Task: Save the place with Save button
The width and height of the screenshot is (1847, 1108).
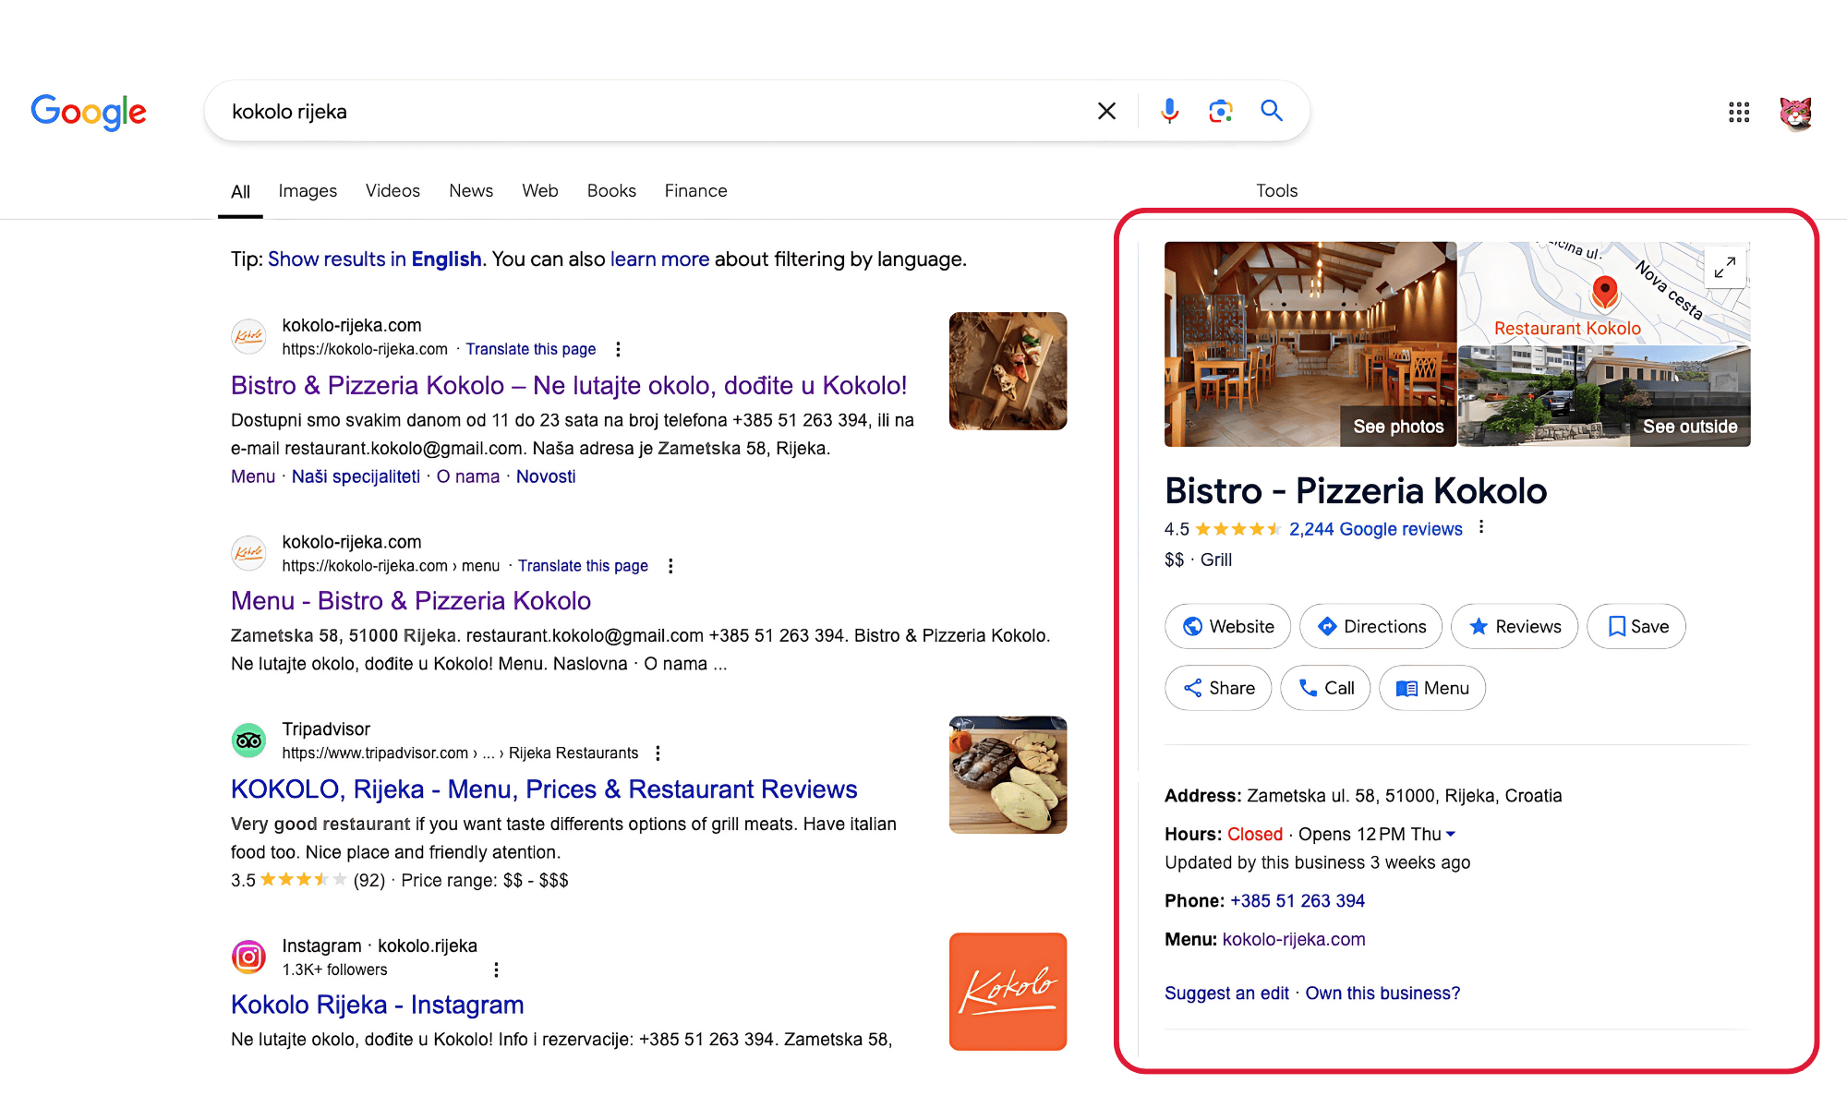Action: pyautogui.click(x=1636, y=627)
